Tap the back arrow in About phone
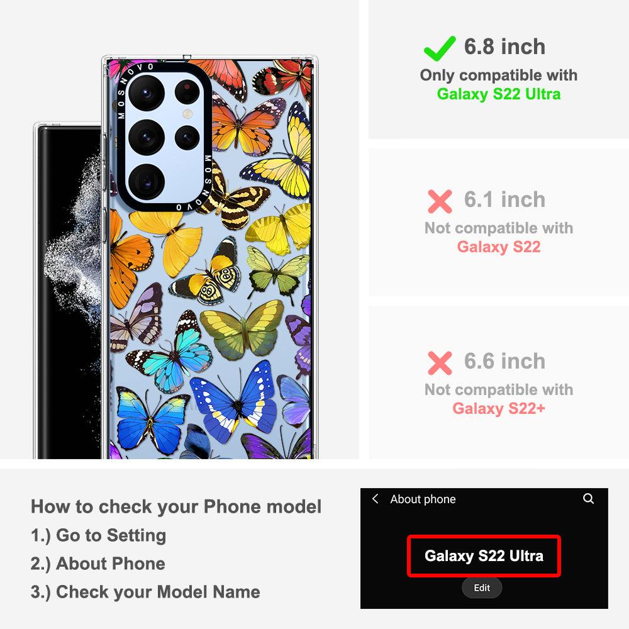The width and height of the screenshot is (629, 629). [376, 499]
